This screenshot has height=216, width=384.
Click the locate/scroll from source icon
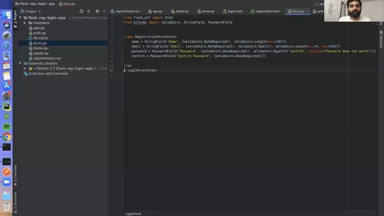coord(82,11)
